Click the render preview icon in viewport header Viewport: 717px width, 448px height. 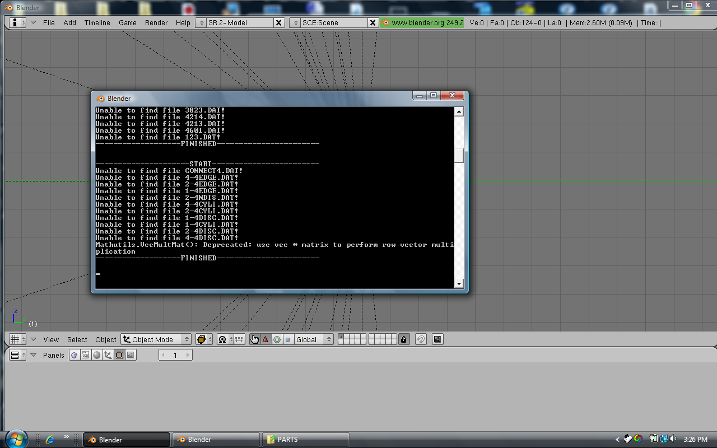pos(437,339)
